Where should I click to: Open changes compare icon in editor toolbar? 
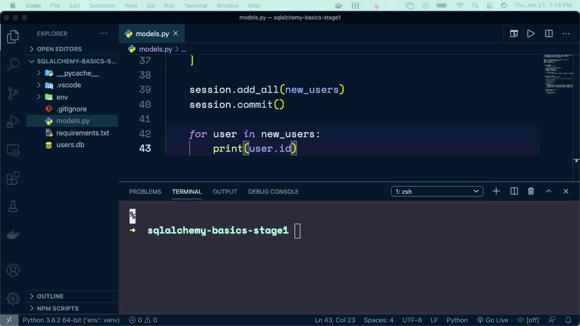(x=514, y=34)
